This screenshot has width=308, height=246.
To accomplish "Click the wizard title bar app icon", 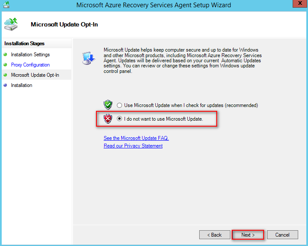I will (x=7, y=5).
